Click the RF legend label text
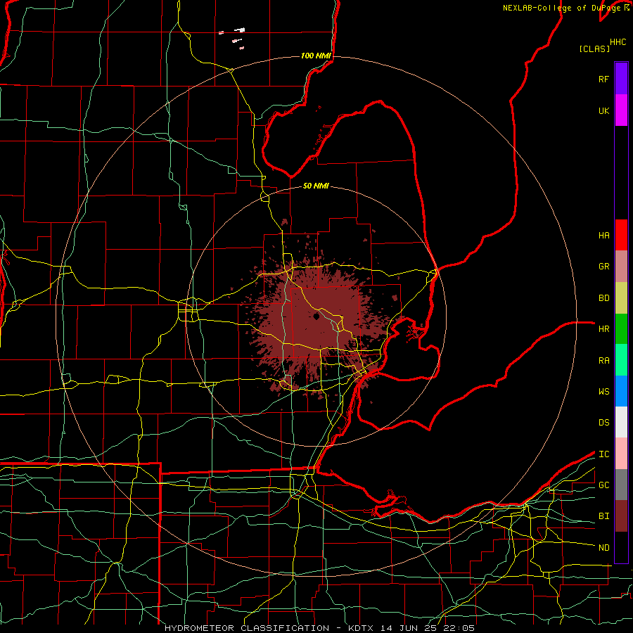The image size is (633, 633). [604, 79]
